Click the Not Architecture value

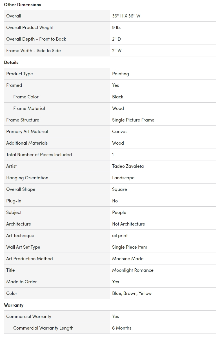point(128,224)
